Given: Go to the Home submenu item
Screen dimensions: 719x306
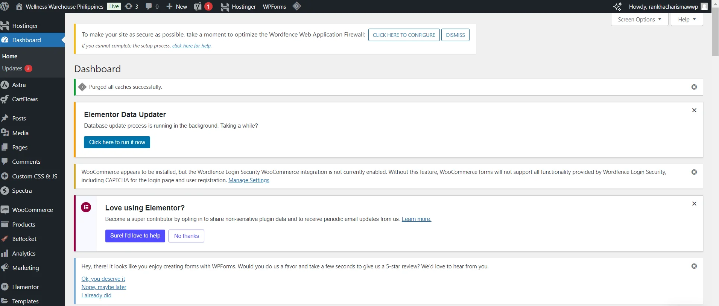Looking at the screenshot, I should [10, 56].
